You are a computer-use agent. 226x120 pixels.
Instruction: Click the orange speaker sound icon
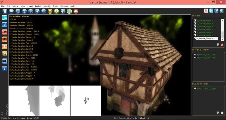(x=5, y=39)
